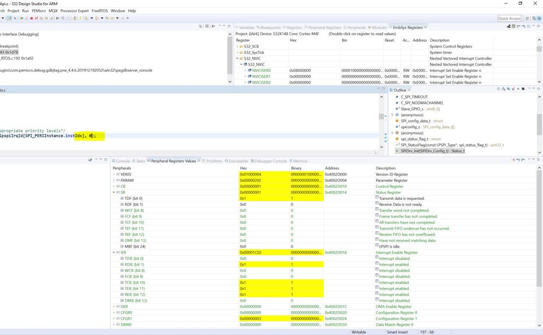The image size is (543, 335).
Task: Click the Step Into toolbar icon
Action: tap(41, 18)
